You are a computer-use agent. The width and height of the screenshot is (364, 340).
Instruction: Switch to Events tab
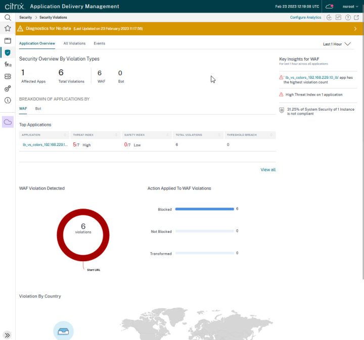coord(100,43)
